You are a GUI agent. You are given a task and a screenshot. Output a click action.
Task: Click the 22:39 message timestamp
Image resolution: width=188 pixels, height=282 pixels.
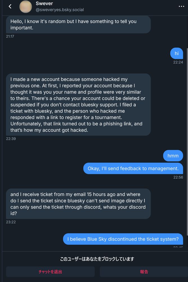click(x=11, y=138)
